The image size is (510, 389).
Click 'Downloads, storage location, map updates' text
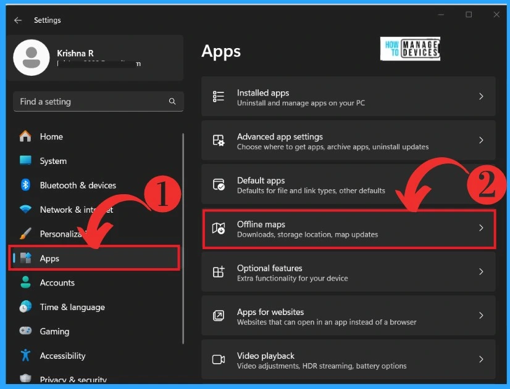(x=307, y=234)
